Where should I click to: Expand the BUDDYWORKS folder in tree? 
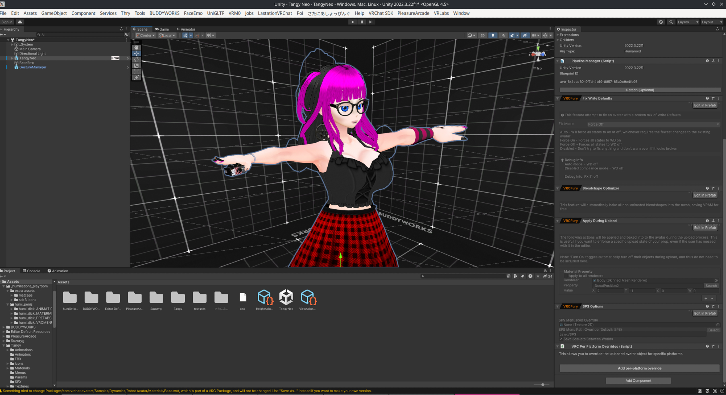click(4, 327)
